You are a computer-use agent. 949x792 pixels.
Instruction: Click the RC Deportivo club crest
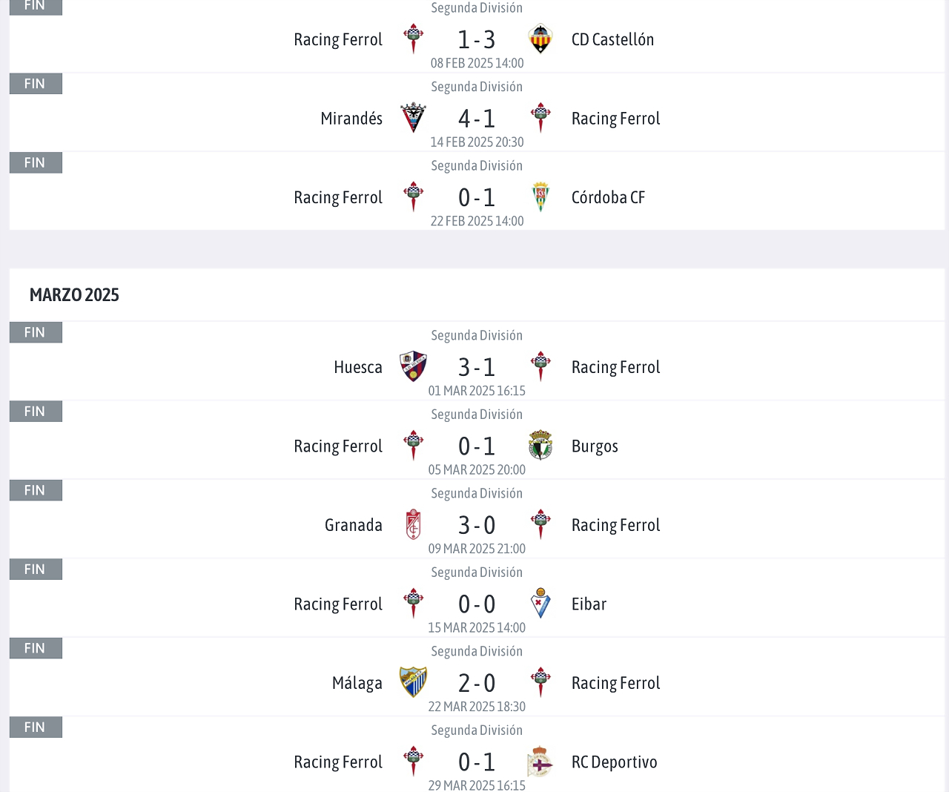point(540,762)
